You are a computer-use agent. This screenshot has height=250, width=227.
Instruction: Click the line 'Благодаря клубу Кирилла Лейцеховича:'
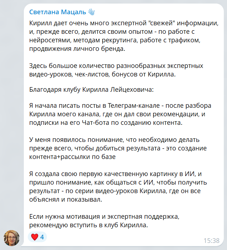(91, 90)
